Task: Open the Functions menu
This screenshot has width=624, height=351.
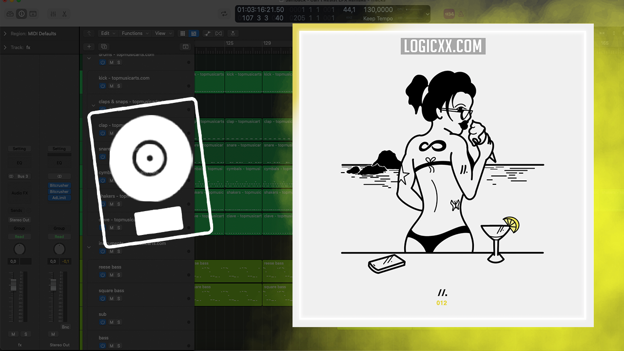Action: (132, 34)
